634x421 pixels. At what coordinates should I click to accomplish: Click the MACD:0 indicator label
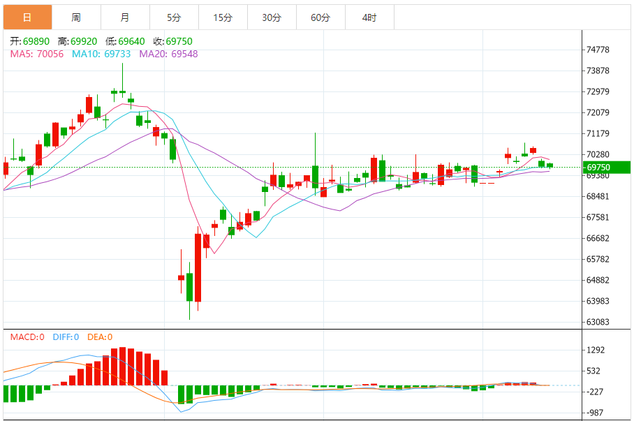[x=27, y=337]
